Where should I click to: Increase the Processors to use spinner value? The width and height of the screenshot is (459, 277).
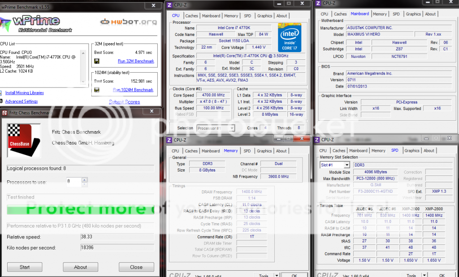pyautogui.click(x=84, y=180)
